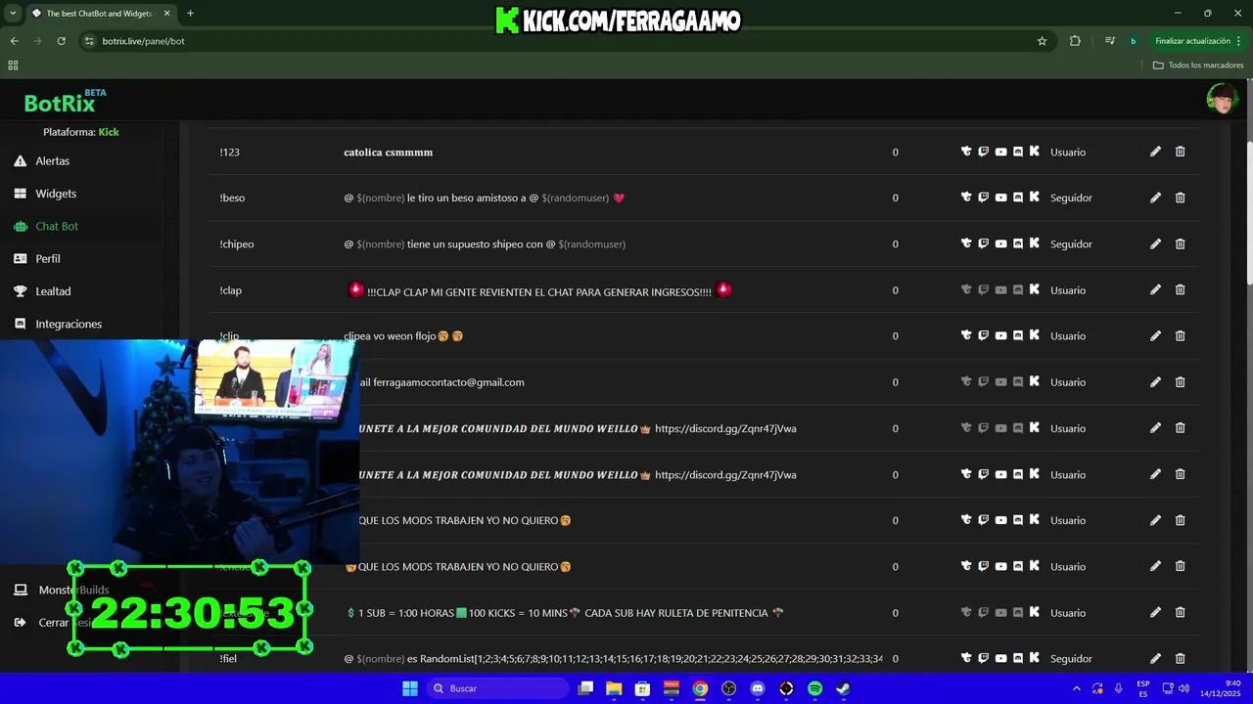Edit the !clip command

tap(1155, 335)
